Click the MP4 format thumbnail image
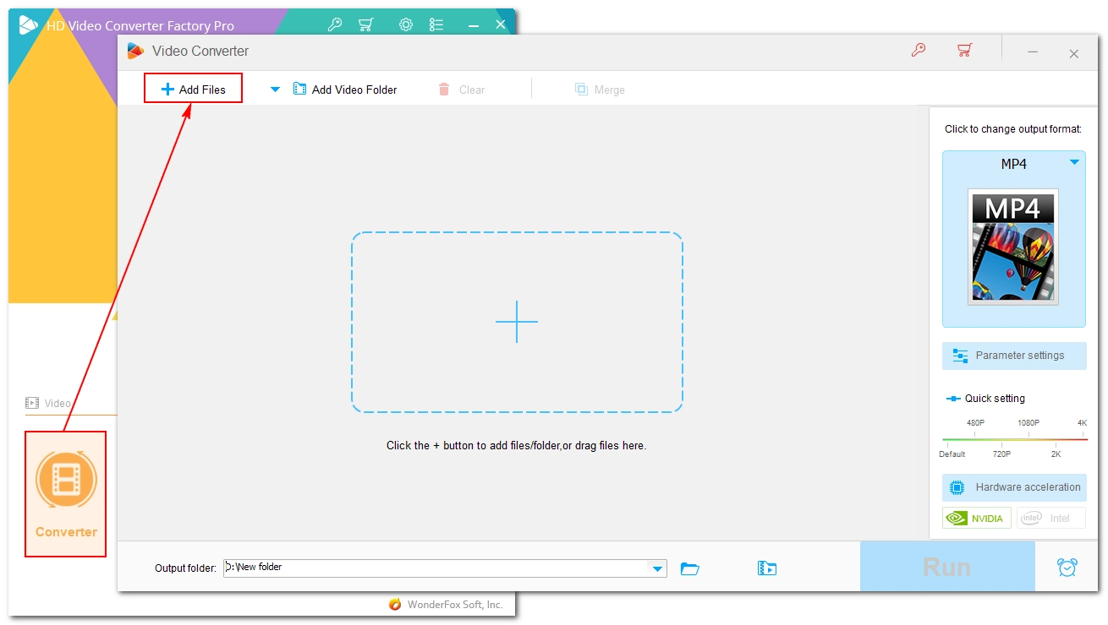 pyautogui.click(x=1013, y=247)
